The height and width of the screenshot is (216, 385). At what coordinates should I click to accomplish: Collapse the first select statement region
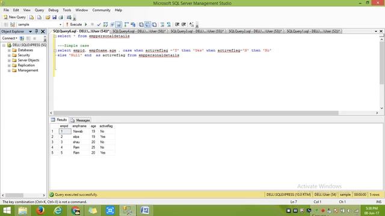pos(55,36)
